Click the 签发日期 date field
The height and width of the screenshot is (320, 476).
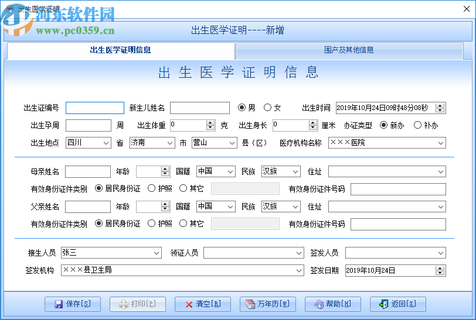[396, 271]
